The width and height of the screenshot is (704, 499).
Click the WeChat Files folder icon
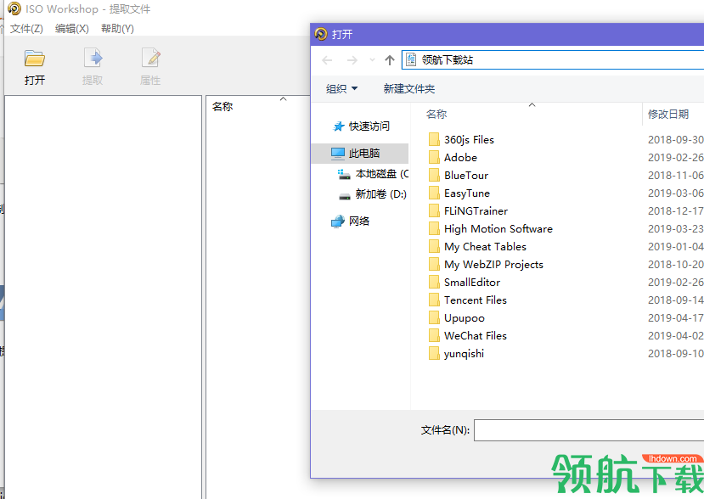click(x=434, y=336)
